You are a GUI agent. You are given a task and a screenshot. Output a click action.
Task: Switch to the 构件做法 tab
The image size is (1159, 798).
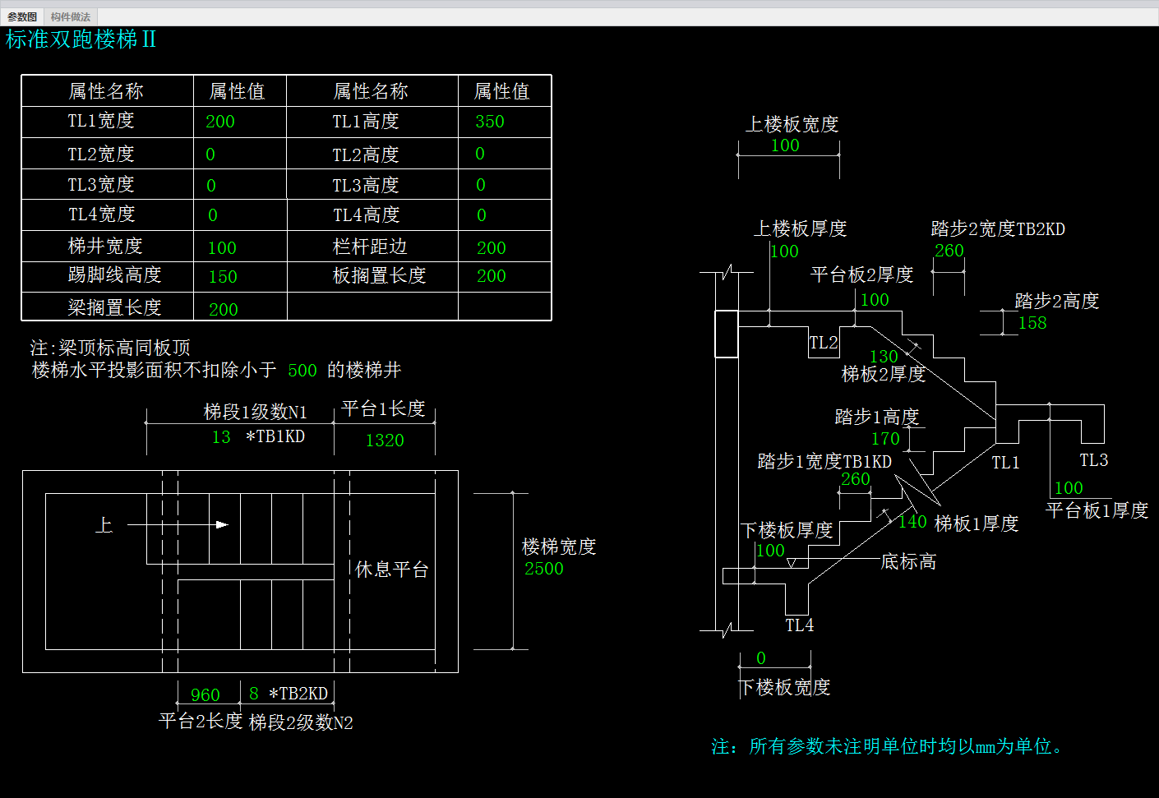pyautogui.click(x=71, y=16)
